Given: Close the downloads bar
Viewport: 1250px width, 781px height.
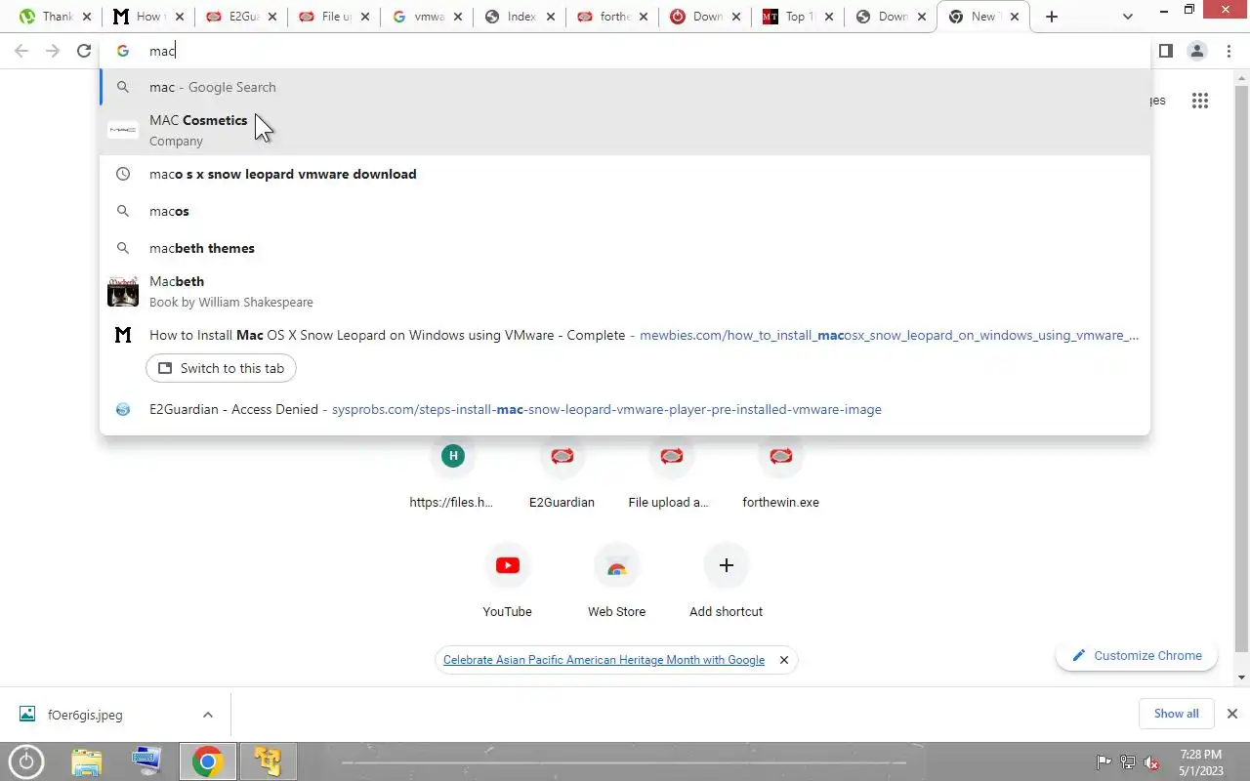Looking at the screenshot, I should (1232, 714).
